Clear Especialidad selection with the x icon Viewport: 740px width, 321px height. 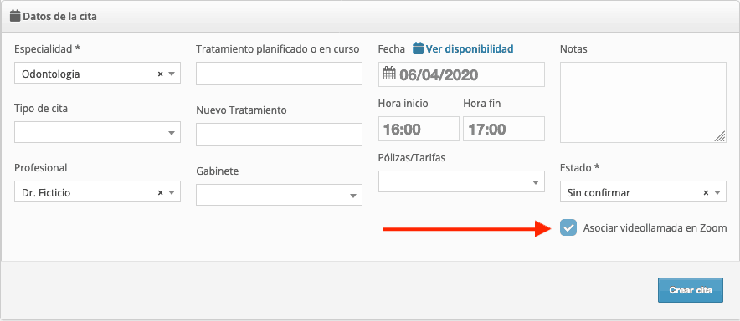pos(160,74)
